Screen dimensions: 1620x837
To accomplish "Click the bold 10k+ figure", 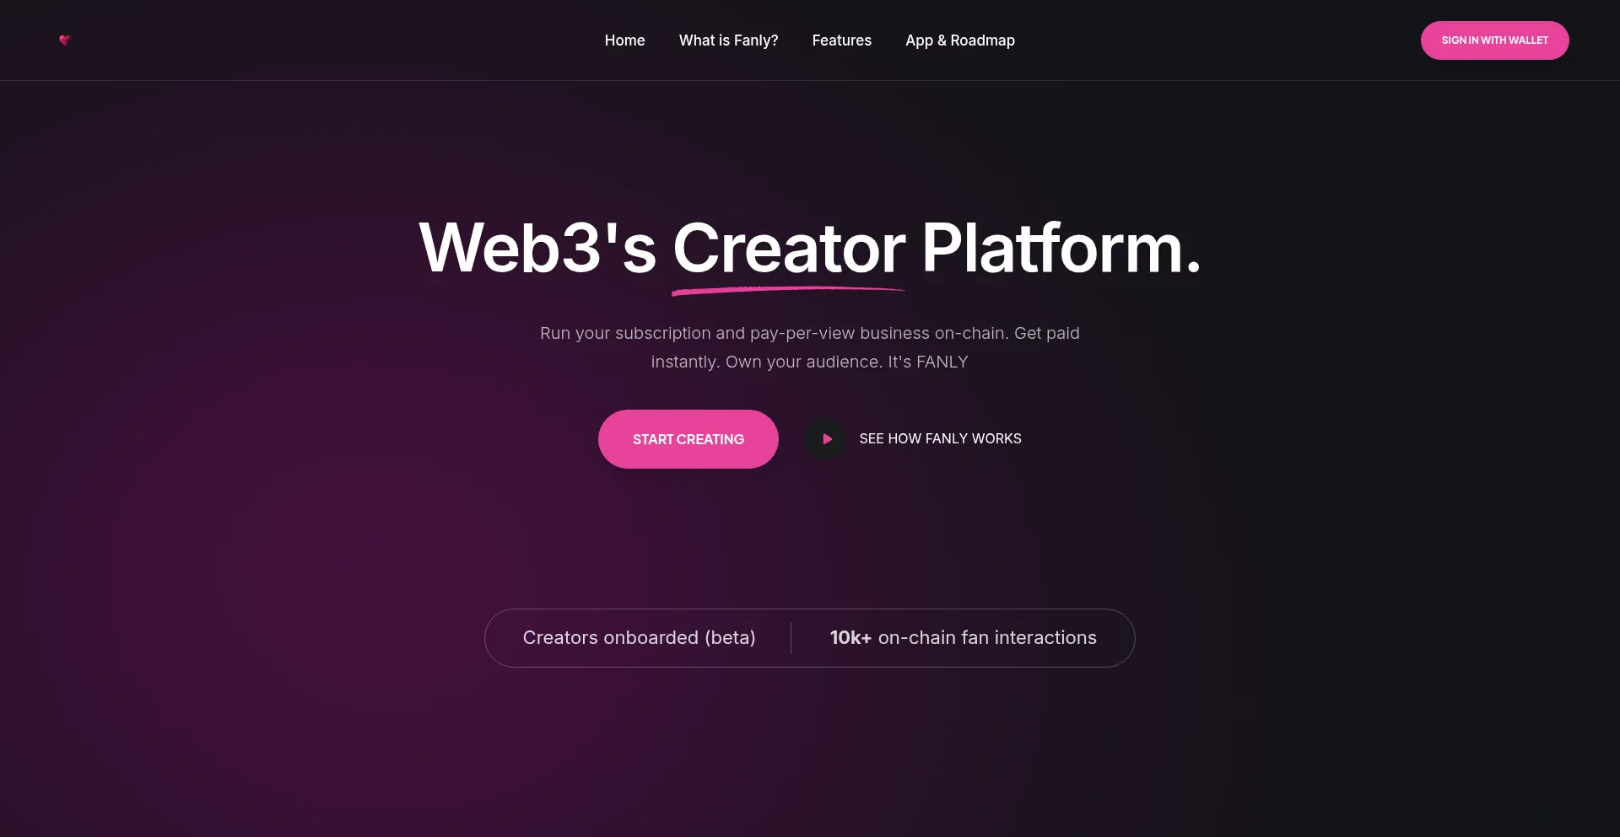I will click(850, 638).
